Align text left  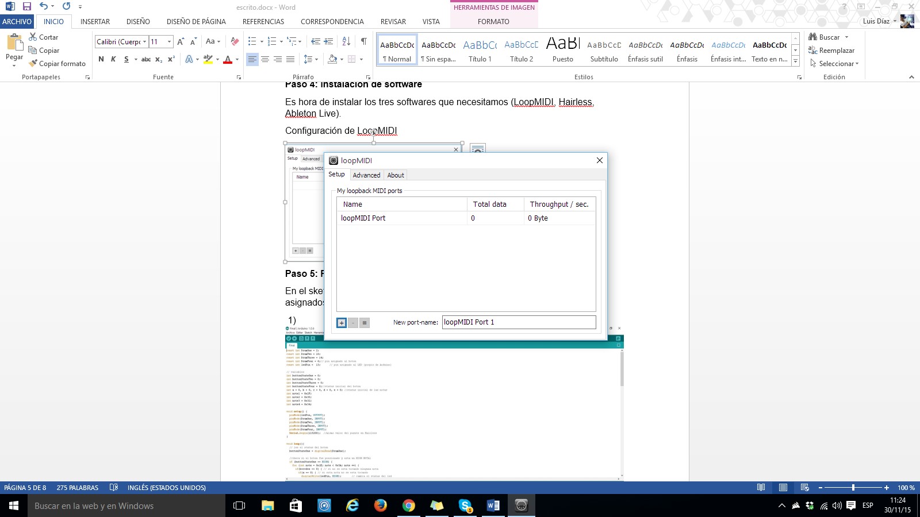[x=252, y=59]
